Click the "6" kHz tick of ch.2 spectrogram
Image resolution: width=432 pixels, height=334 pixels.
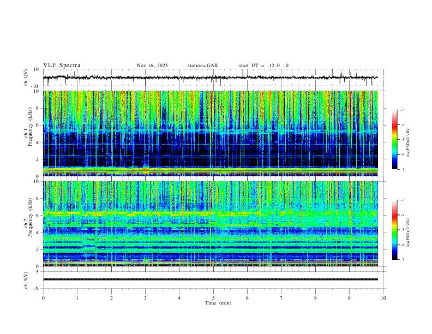pyautogui.click(x=38, y=216)
